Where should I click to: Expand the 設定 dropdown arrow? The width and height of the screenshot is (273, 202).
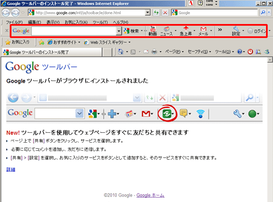click(x=243, y=30)
